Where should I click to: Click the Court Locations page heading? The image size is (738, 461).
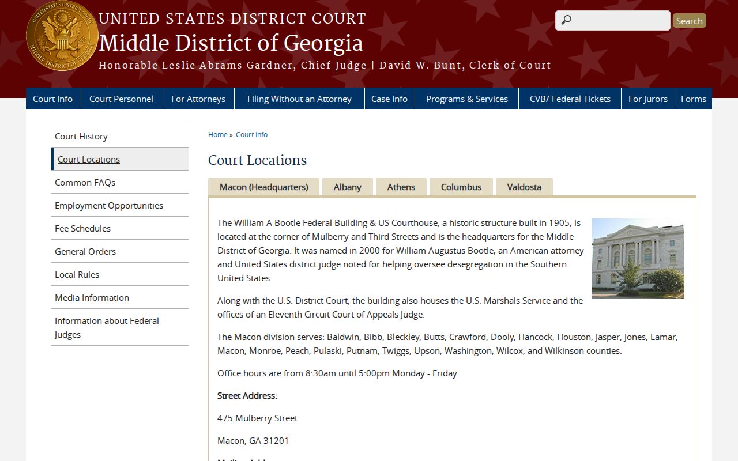pos(258,160)
